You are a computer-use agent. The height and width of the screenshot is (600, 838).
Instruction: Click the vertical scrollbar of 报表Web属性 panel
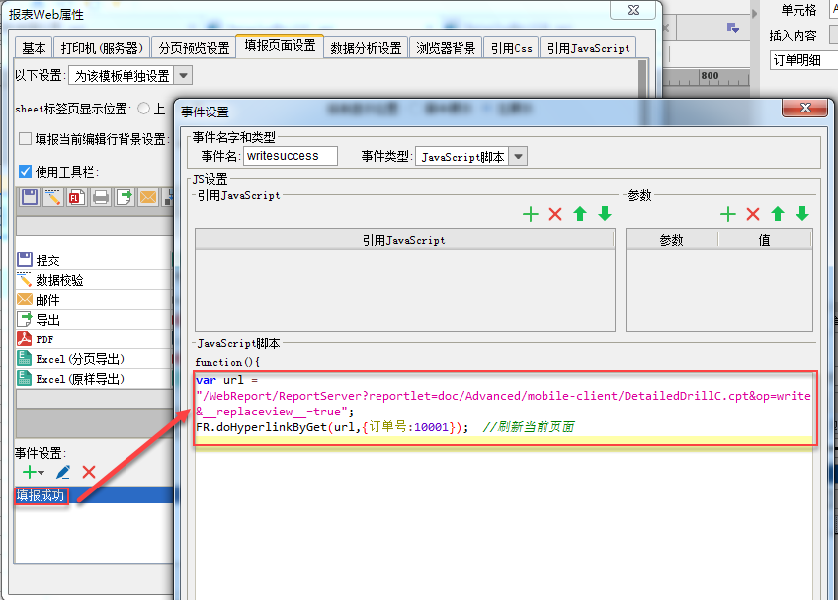coord(642,79)
